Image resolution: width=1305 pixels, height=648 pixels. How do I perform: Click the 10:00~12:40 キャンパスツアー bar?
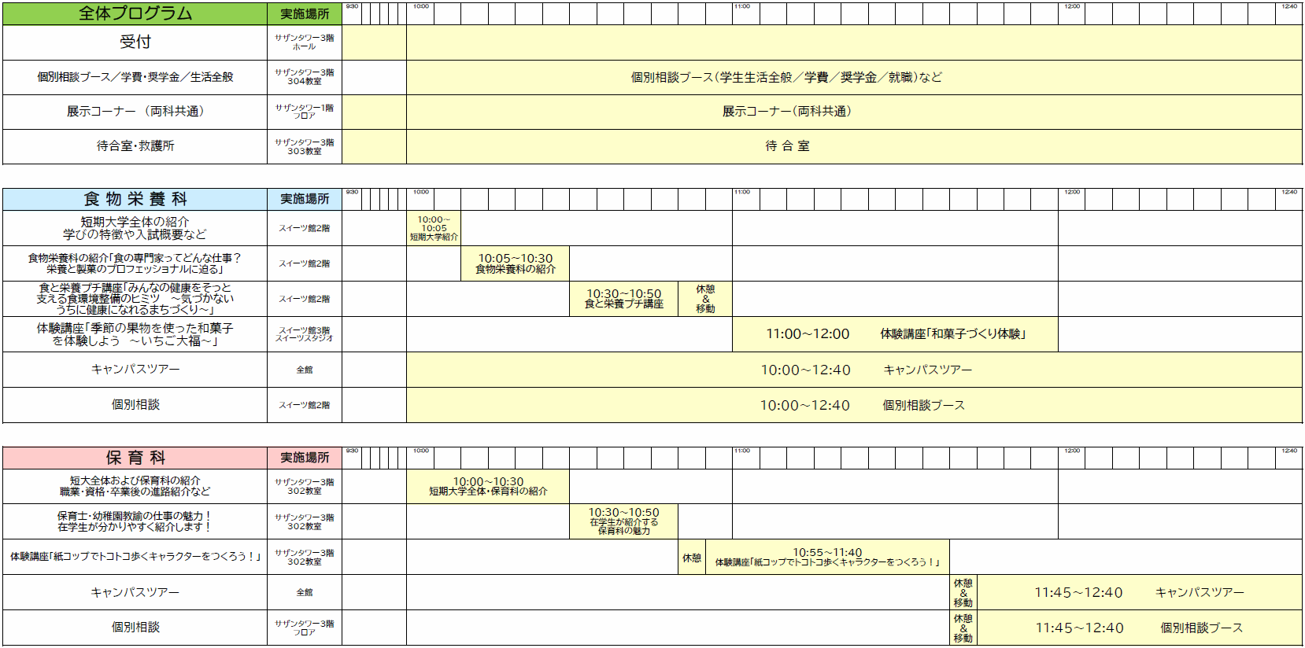(x=854, y=370)
